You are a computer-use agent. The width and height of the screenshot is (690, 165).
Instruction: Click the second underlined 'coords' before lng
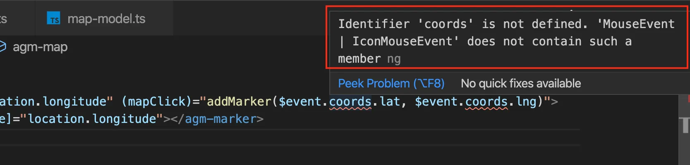pos(486,101)
